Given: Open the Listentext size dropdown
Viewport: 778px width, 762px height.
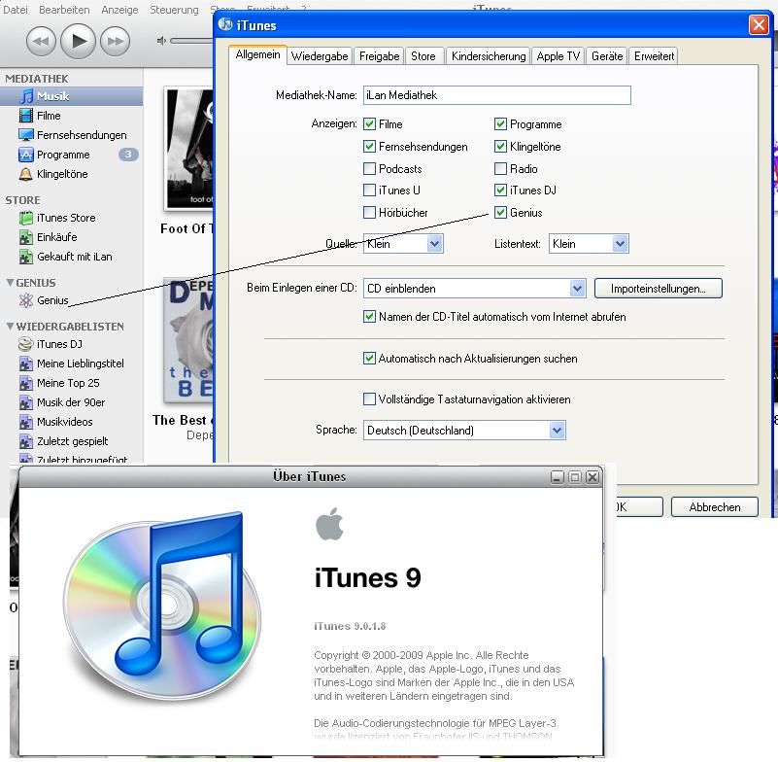Looking at the screenshot, I should coord(589,244).
